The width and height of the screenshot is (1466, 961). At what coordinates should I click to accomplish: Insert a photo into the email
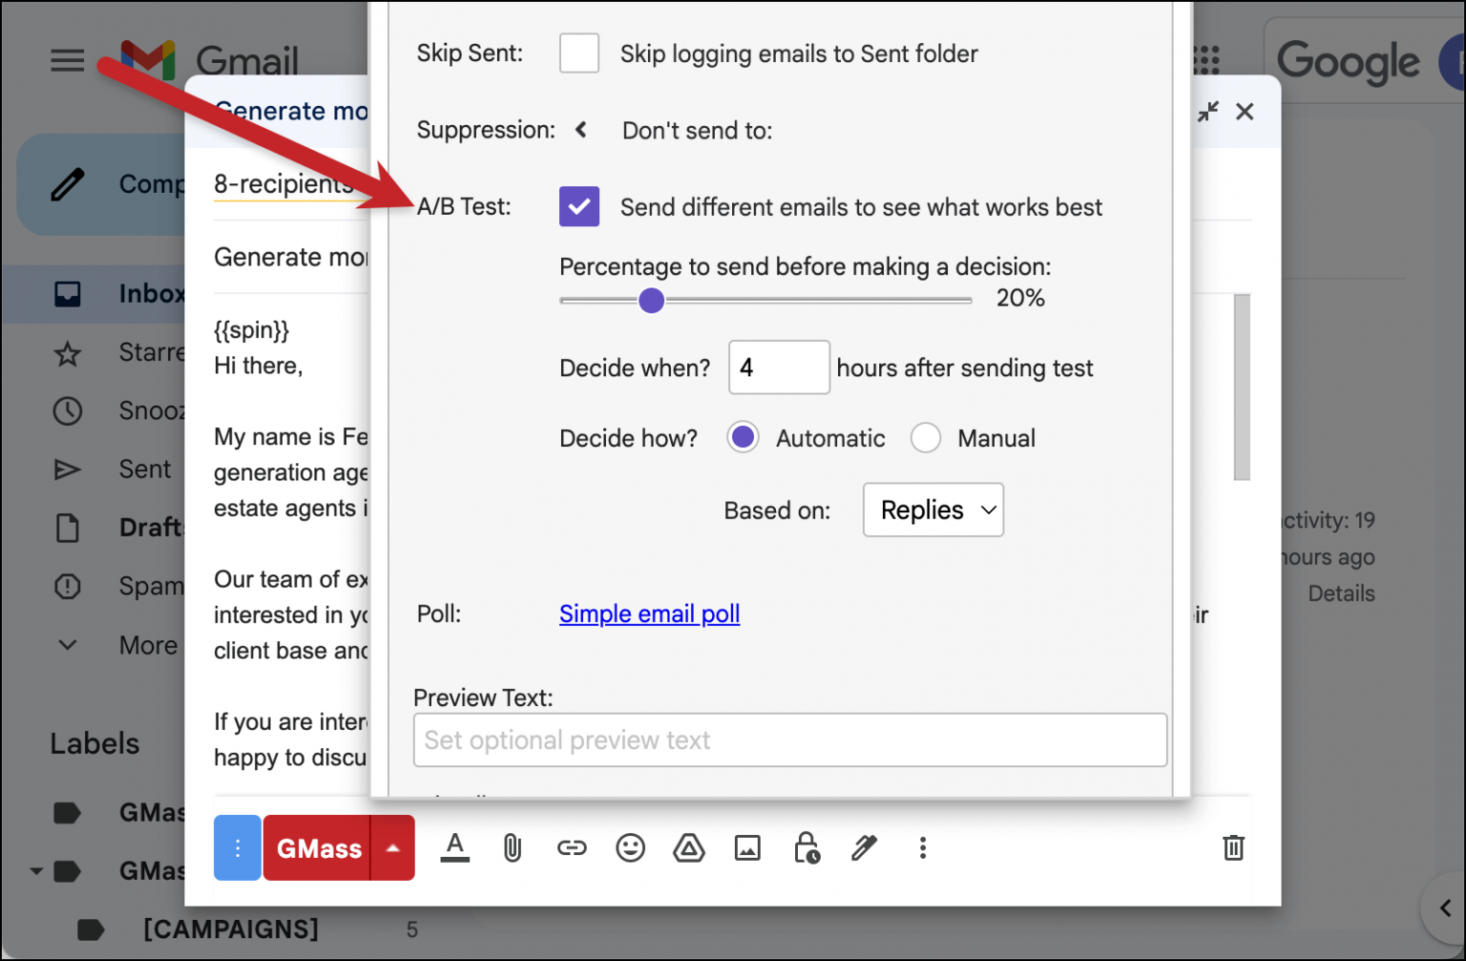748,847
